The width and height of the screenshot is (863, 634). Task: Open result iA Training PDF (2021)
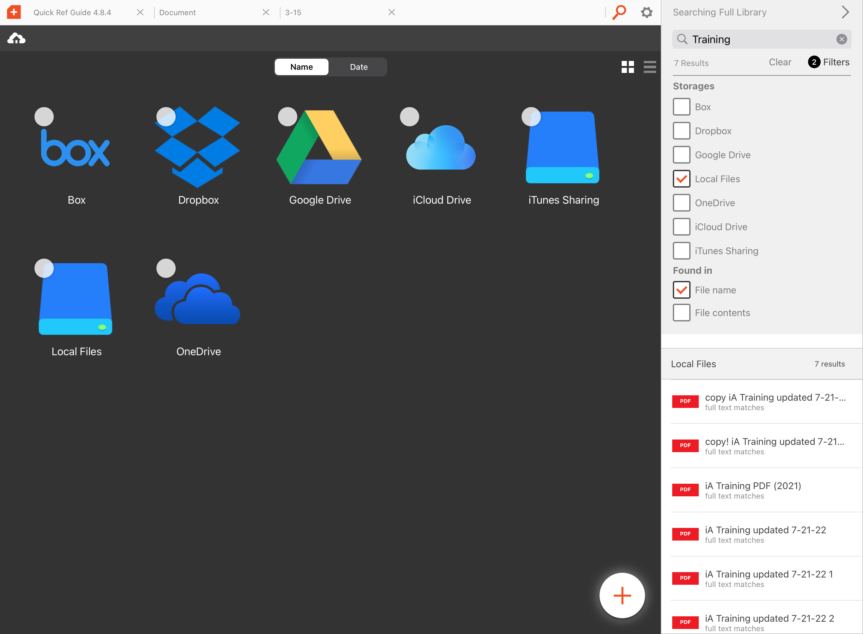click(762, 490)
